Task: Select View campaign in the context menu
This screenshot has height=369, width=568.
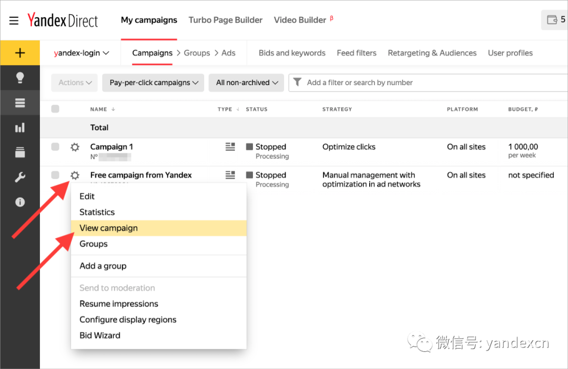Action: pos(159,228)
